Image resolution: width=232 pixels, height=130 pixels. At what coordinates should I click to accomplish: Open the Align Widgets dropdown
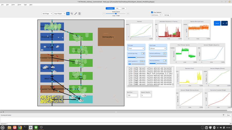(59, 14)
